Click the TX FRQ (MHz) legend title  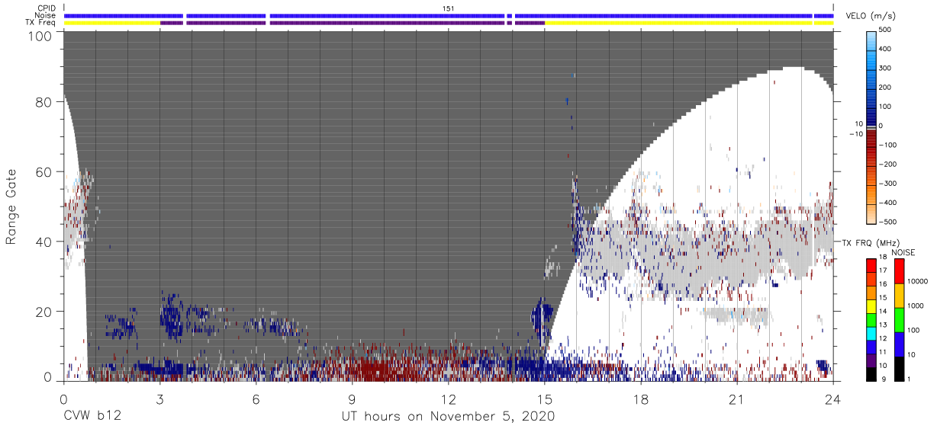coord(871,242)
